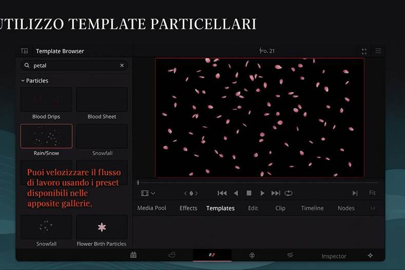The height and width of the screenshot is (270, 405).
Task: Switch to the Edit tab
Action: [253, 208]
